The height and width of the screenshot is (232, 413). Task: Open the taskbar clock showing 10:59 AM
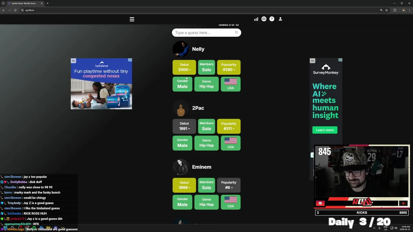[405, 228]
